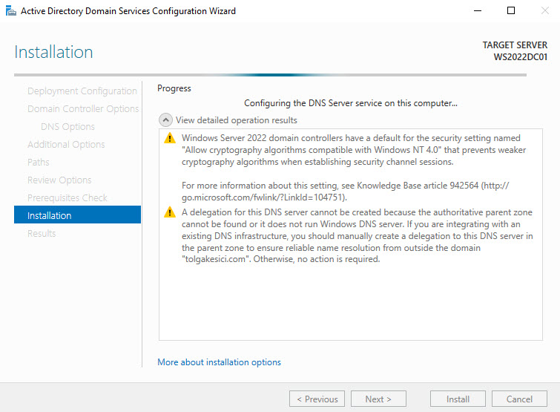Open the Results step
This screenshot has height=412, width=560.
click(42, 233)
